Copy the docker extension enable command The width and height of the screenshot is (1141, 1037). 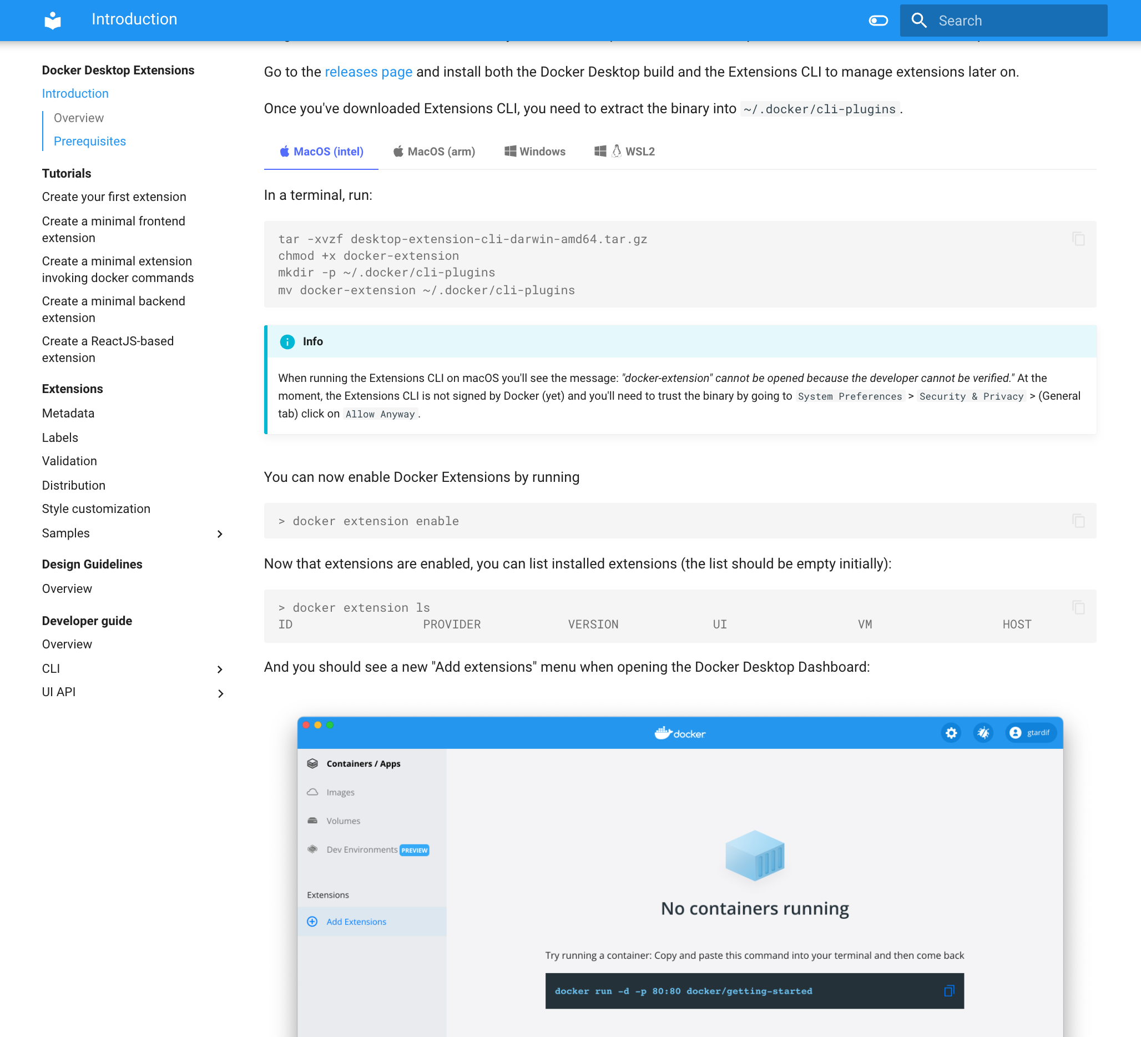[x=1078, y=520]
